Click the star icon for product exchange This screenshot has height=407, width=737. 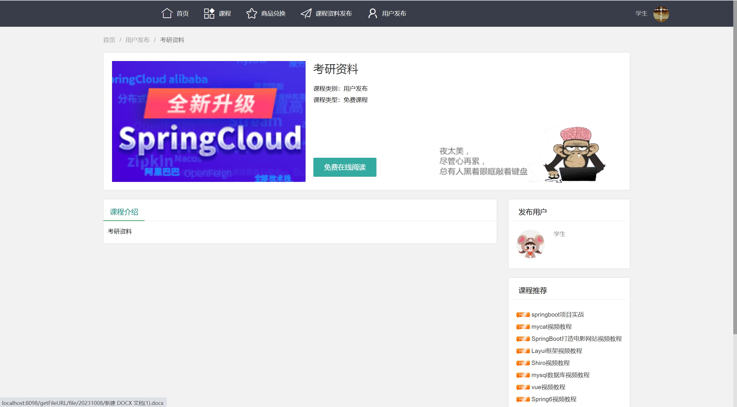(x=251, y=13)
